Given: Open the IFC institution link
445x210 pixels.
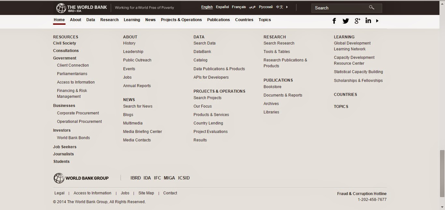Looking at the screenshot, I should [157, 178].
